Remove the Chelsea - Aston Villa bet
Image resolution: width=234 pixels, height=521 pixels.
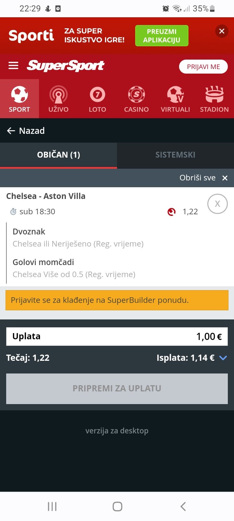click(x=217, y=204)
